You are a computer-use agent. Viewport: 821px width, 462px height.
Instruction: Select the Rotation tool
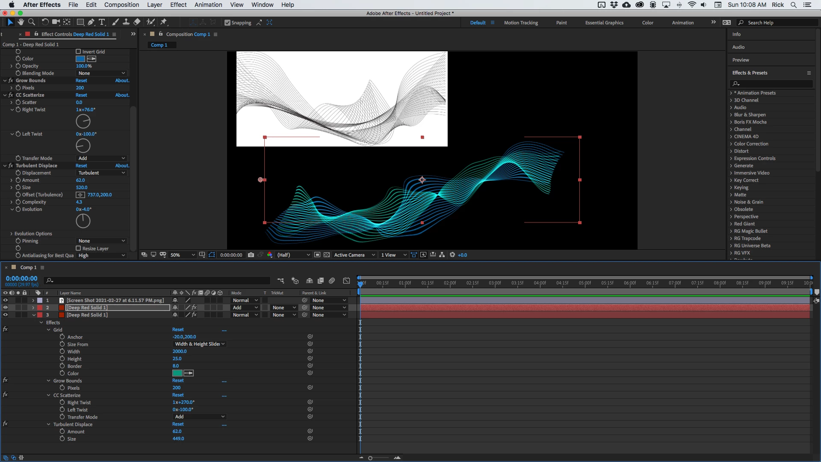[x=44, y=22]
